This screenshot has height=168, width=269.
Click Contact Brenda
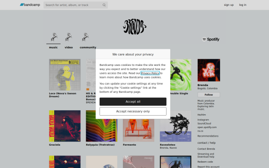pos(206,149)
